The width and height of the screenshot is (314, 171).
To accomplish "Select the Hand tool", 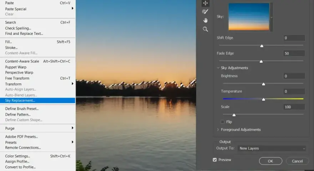I will click(x=205, y=20).
